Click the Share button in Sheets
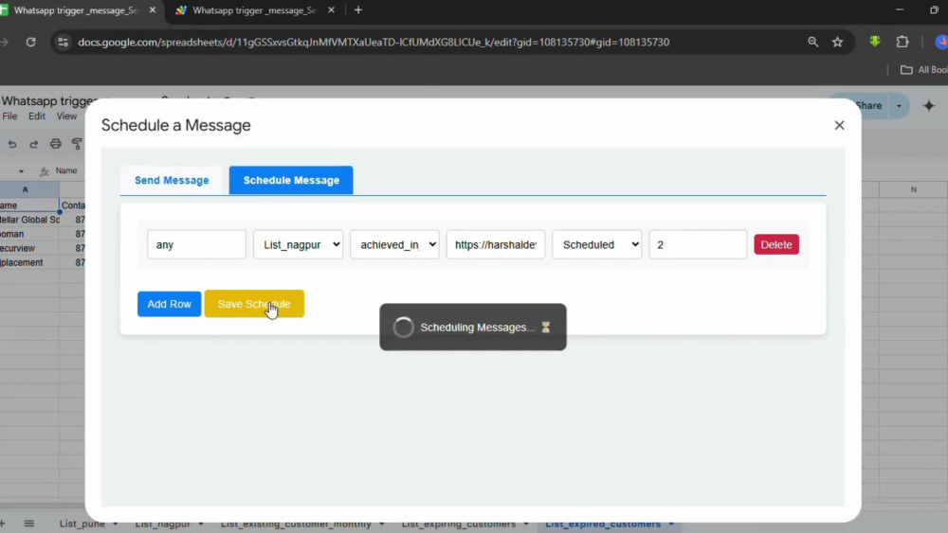The image size is (948, 533). [867, 106]
